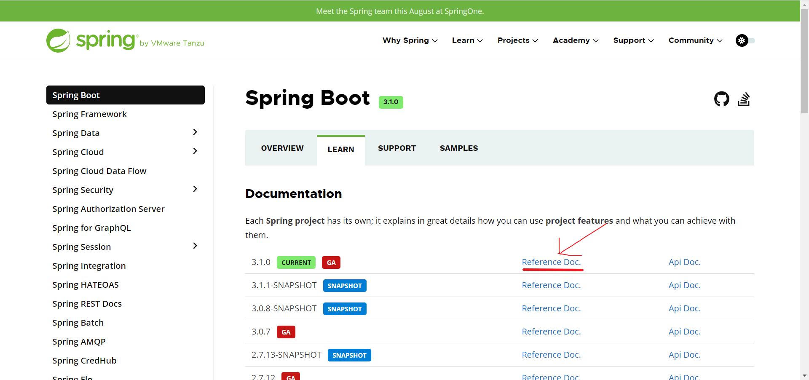Open Spring Batch project
This screenshot has width=809, height=380.
78,323
